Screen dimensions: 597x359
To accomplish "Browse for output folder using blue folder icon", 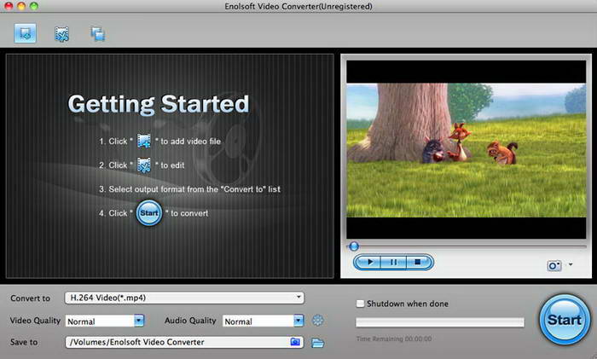I will (295, 342).
